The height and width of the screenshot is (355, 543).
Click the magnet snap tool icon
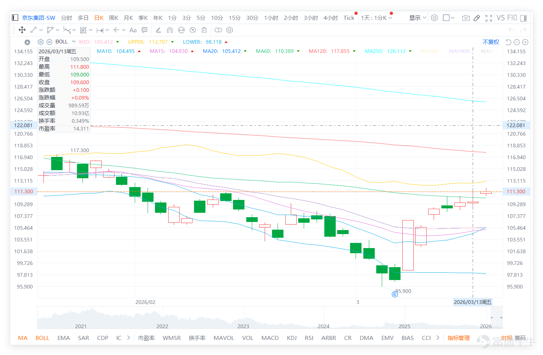click(170, 30)
